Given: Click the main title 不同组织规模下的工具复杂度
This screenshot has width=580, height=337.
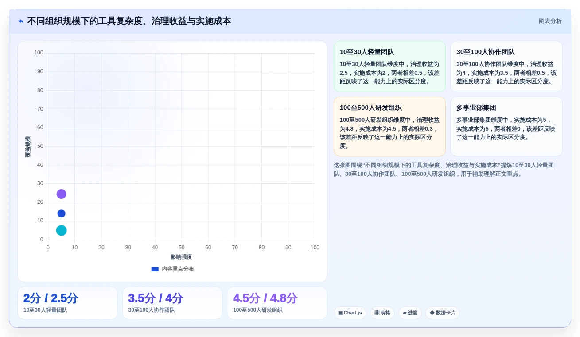Looking at the screenshot, I should pyautogui.click(x=129, y=21).
